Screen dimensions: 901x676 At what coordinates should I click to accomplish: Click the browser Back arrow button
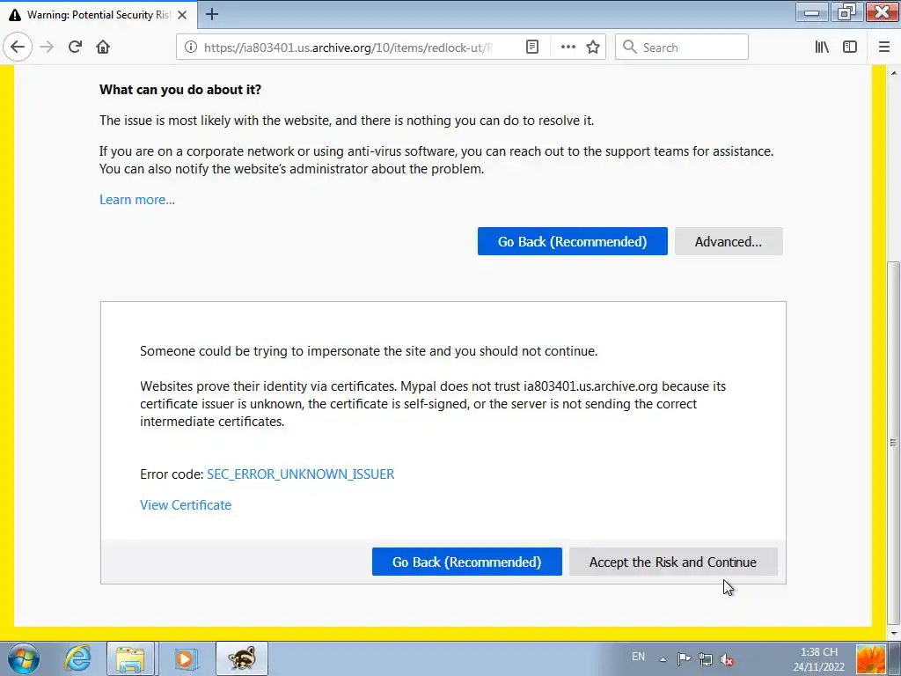pos(18,48)
